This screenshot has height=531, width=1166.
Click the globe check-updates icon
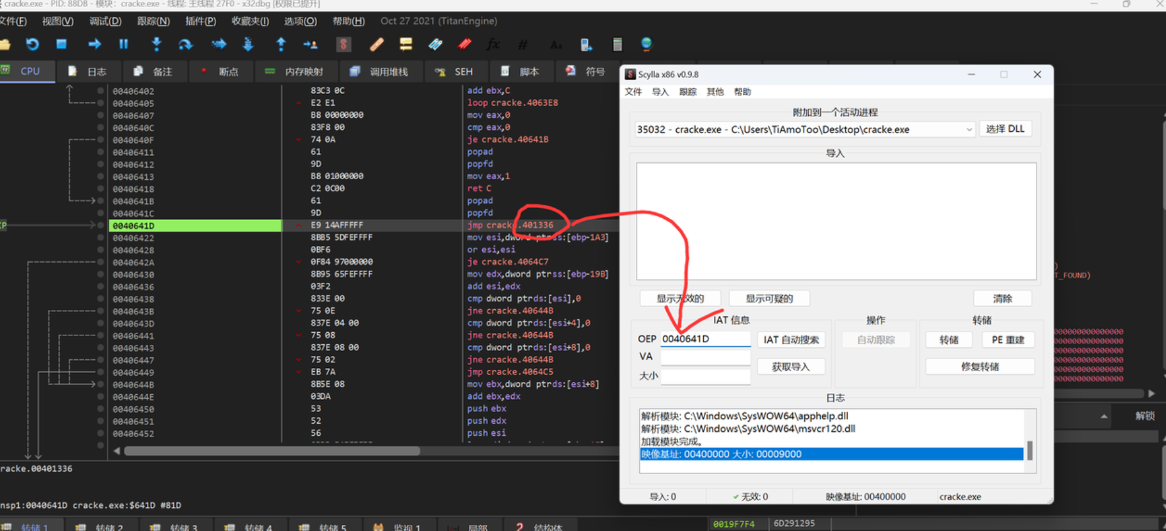[x=646, y=44]
